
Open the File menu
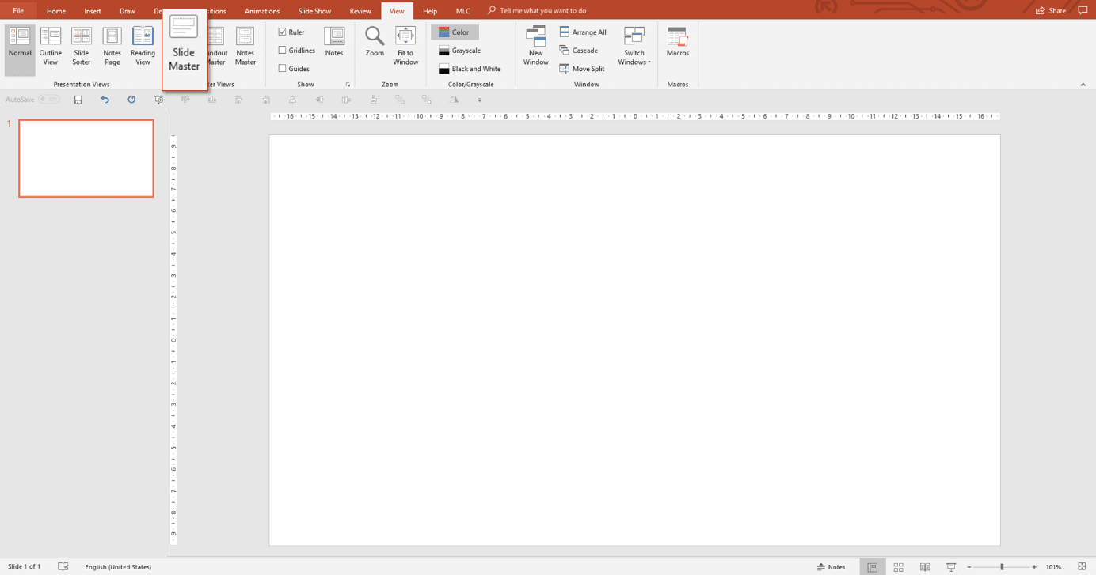(17, 10)
